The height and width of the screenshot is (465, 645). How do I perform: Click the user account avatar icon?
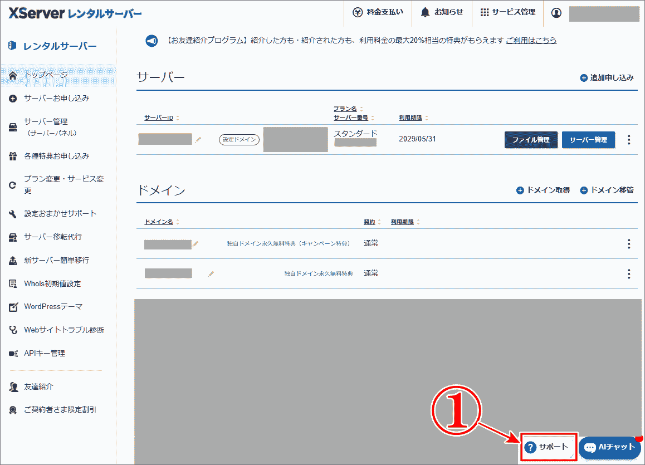pyautogui.click(x=556, y=13)
